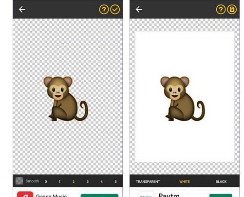Click the 'Smooth' label

tap(32, 181)
